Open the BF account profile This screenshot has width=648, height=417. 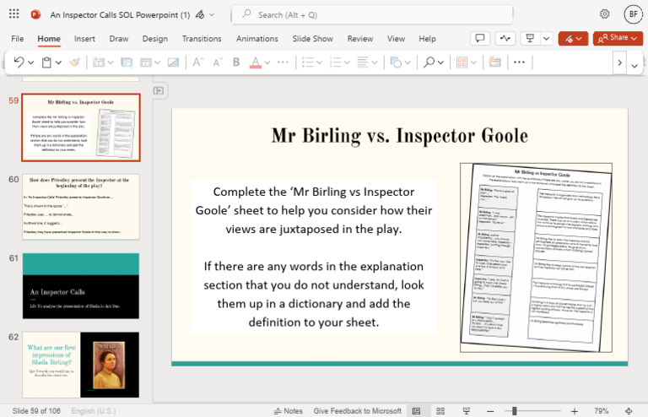pos(633,14)
